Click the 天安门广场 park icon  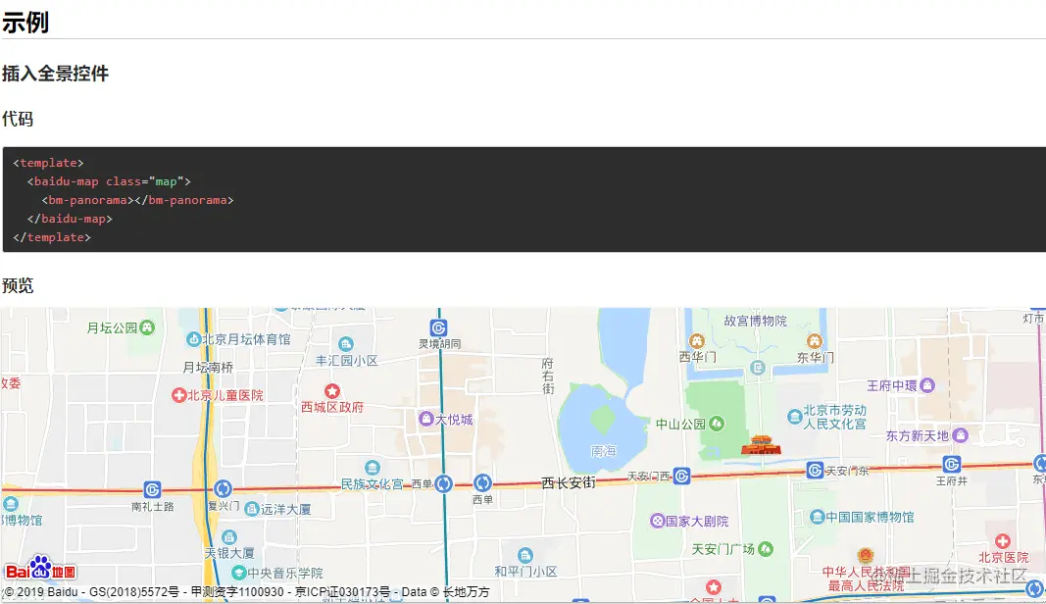pyautogui.click(x=766, y=549)
